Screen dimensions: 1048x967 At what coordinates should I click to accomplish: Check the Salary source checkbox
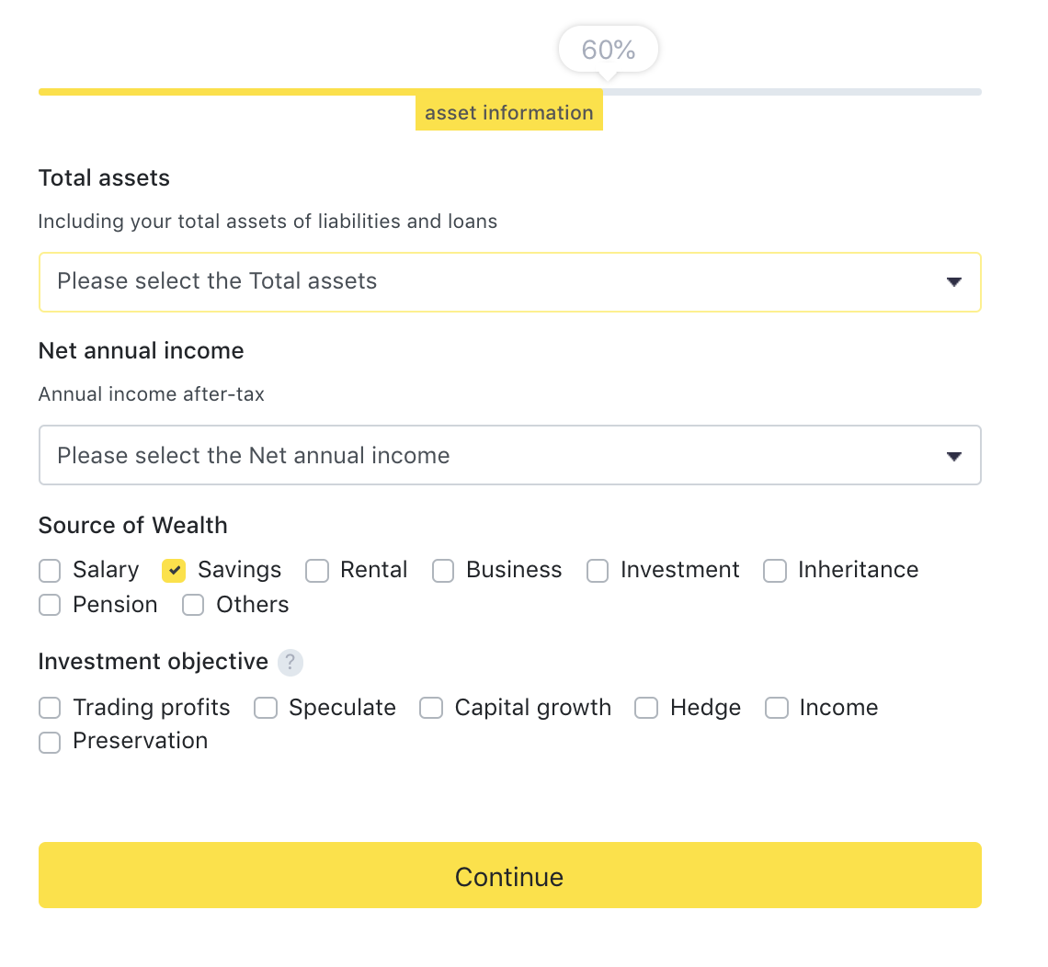click(x=50, y=571)
